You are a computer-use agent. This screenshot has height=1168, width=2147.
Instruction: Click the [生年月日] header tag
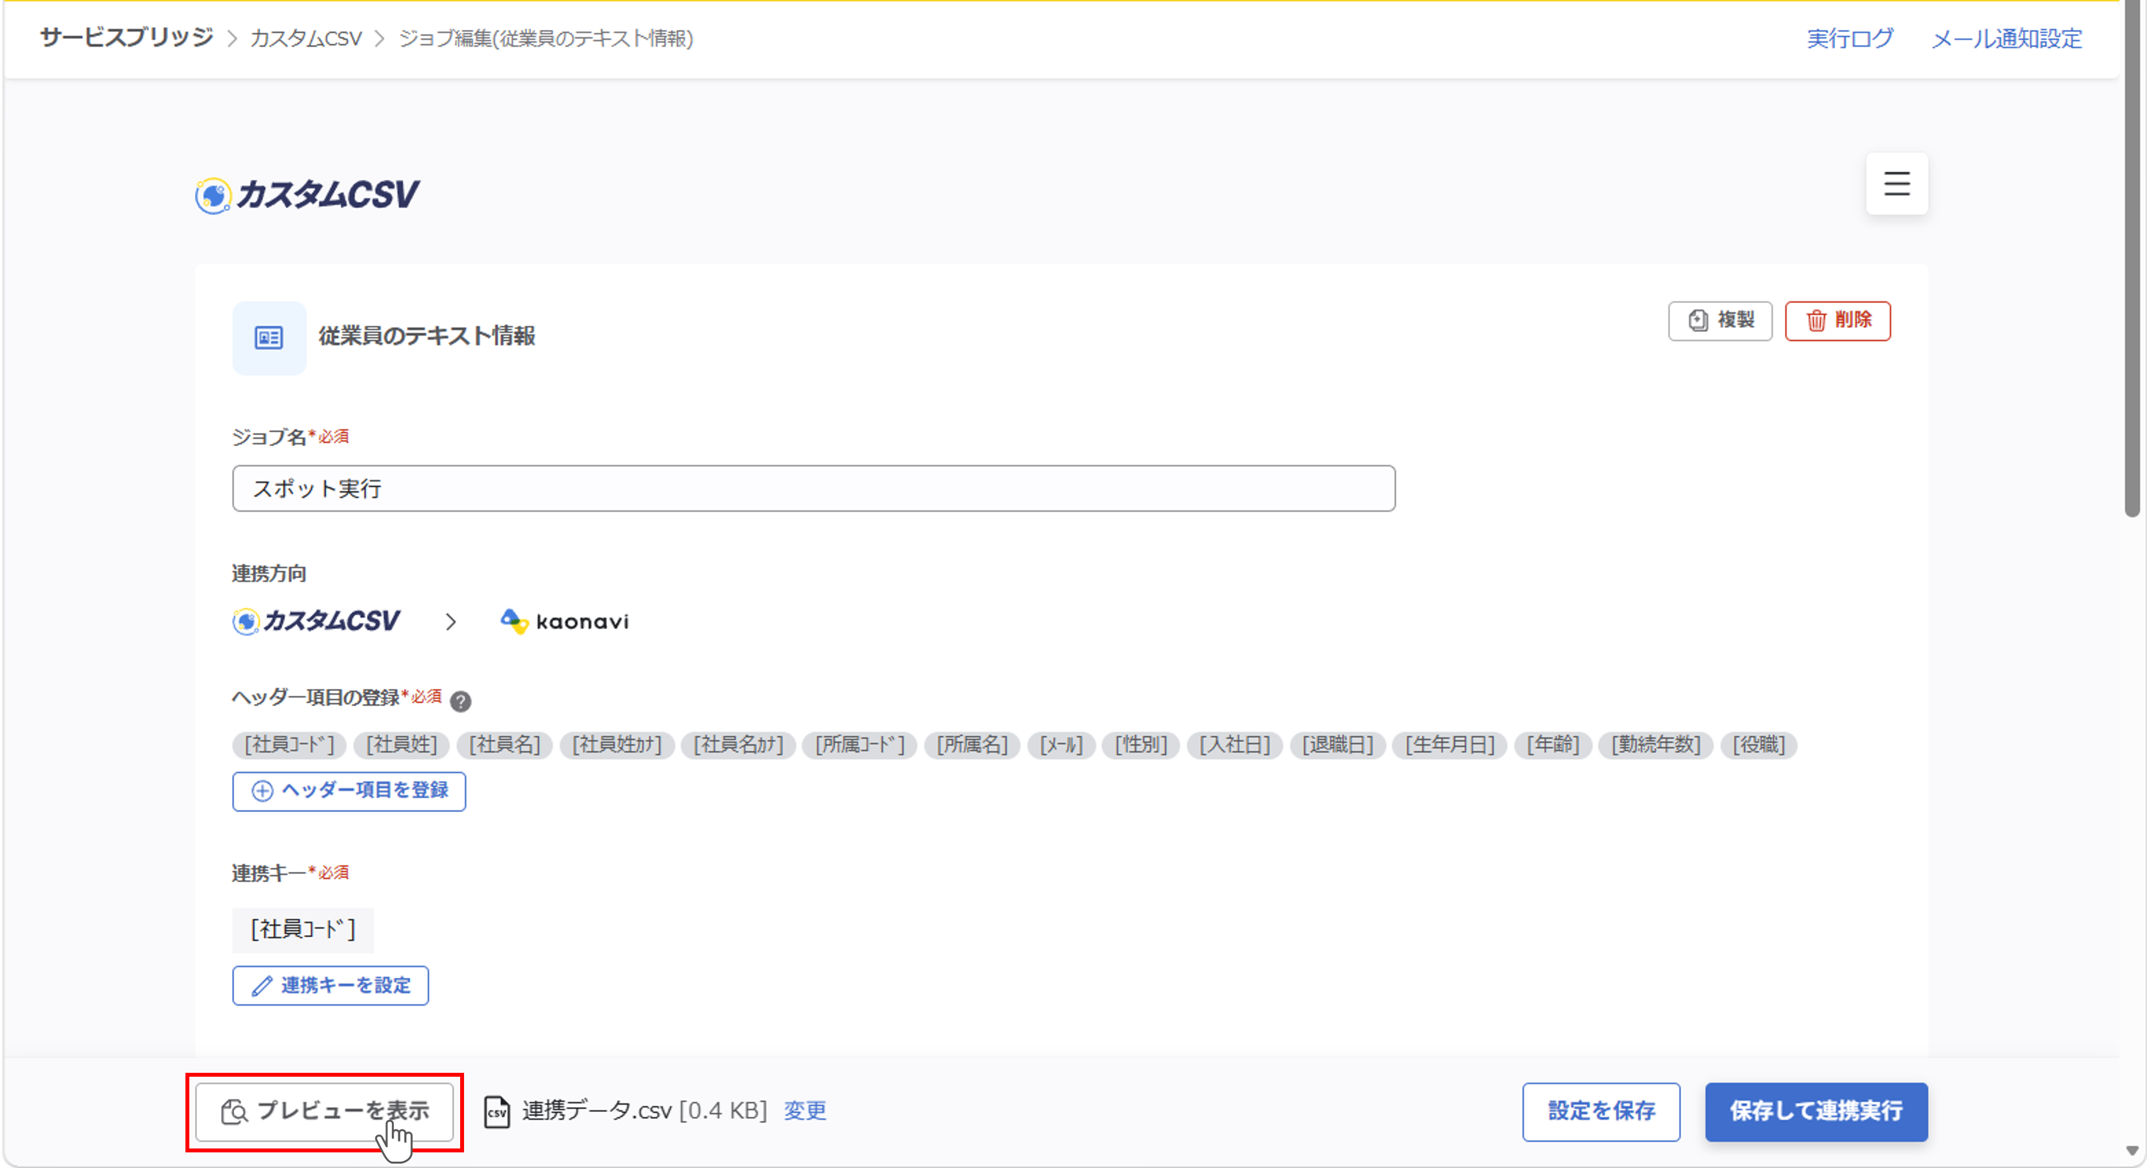tap(1450, 744)
